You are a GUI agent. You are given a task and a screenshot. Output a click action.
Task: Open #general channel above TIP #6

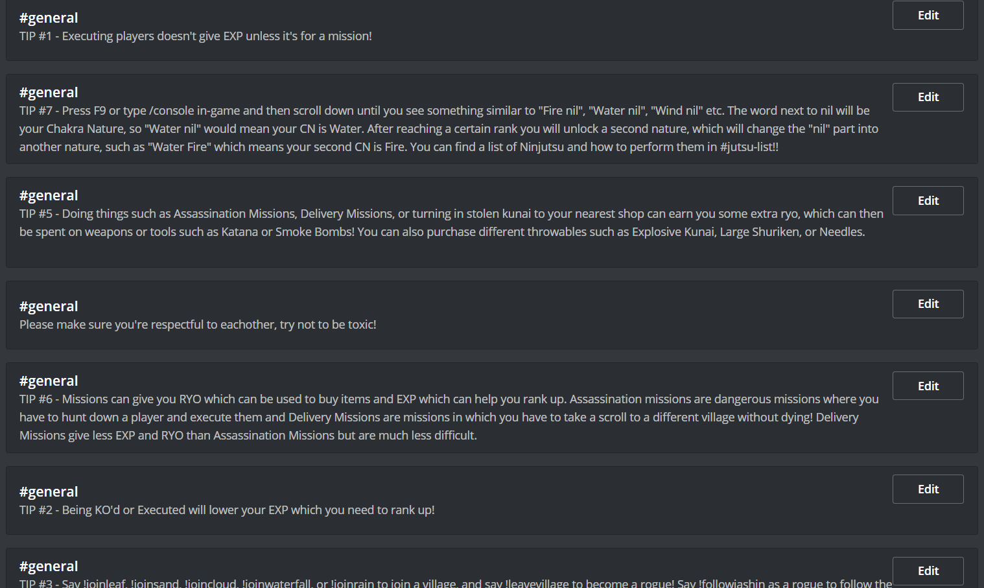tap(49, 381)
